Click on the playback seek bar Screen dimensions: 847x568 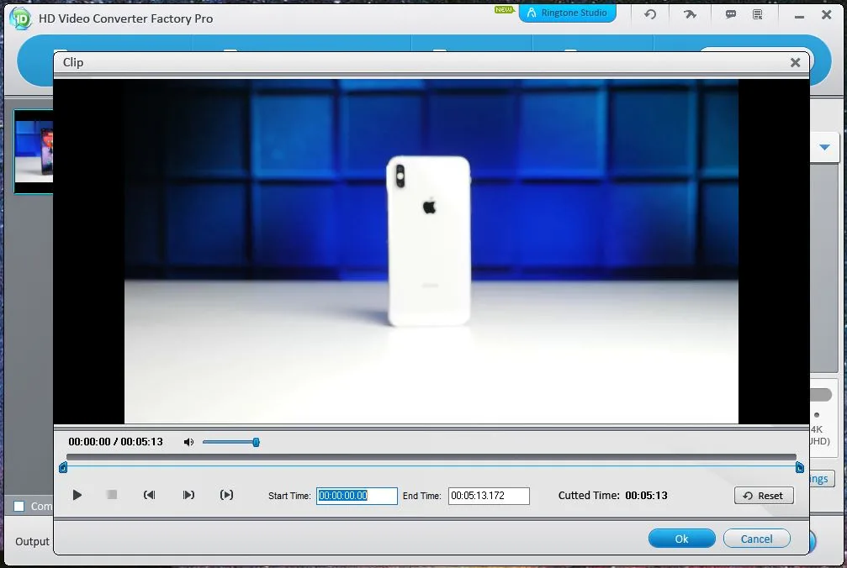click(x=431, y=457)
